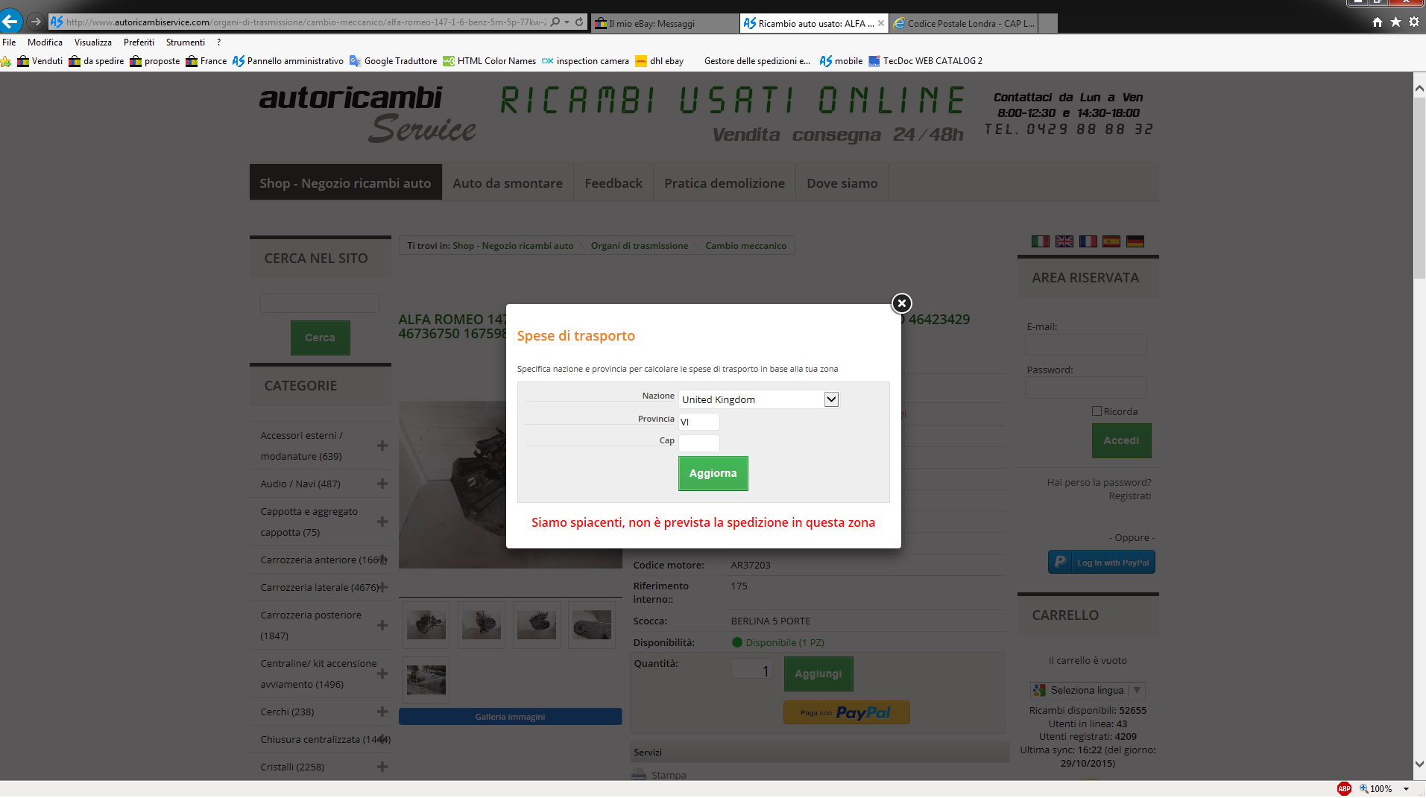Image resolution: width=1426 pixels, height=798 pixels.
Task: Expand Accessori esterni / modanature category
Action: coord(382,446)
